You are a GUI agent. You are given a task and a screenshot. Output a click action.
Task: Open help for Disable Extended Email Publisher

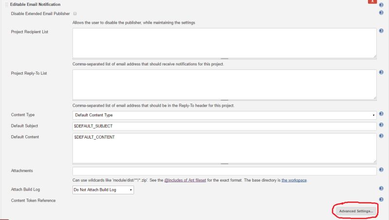tap(381, 13)
